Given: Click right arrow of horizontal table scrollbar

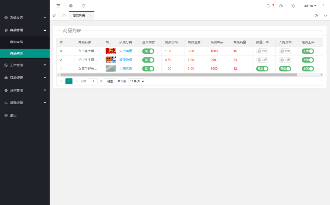Looking at the screenshot, I should point(321,75).
